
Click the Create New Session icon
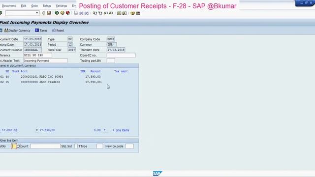pyautogui.click(x=119, y=13)
